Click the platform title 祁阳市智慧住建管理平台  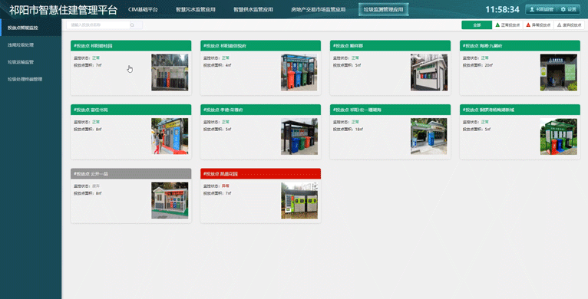pos(63,10)
